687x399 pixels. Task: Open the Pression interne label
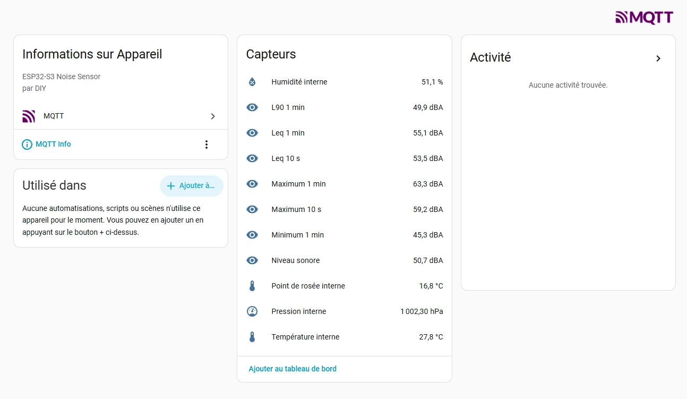click(298, 311)
